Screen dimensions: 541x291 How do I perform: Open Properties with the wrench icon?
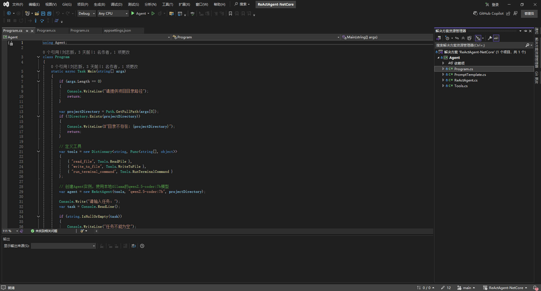point(490,38)
